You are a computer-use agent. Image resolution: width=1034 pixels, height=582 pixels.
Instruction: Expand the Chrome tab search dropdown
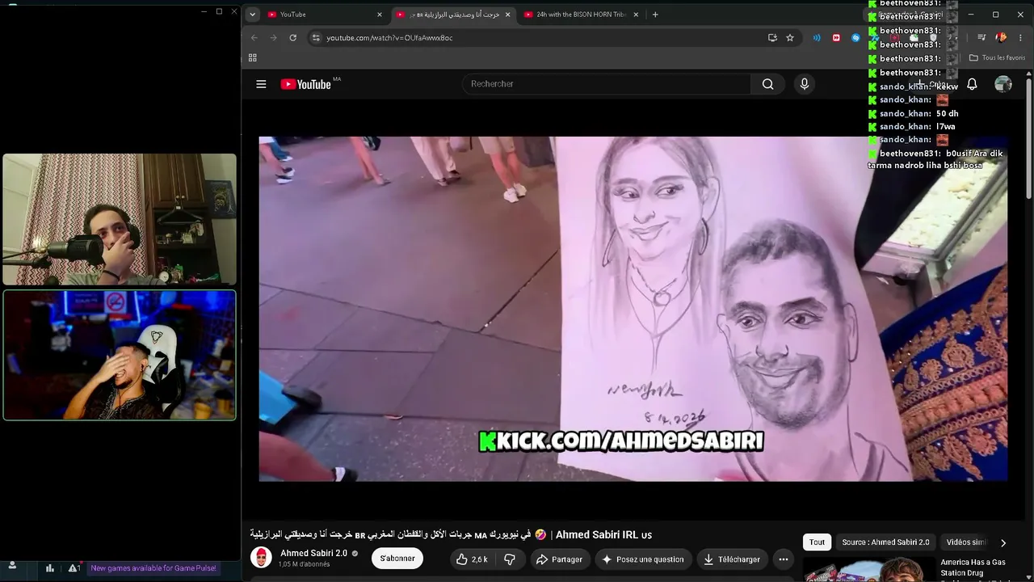pos(252,15)
